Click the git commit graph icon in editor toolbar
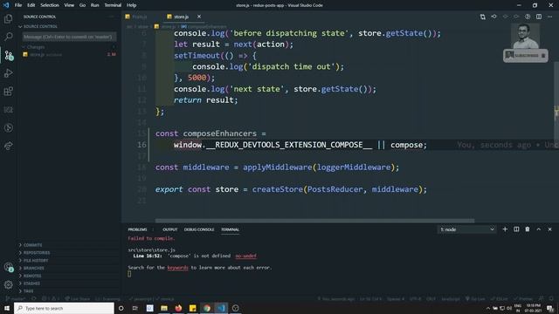 [x=493, y=17]
